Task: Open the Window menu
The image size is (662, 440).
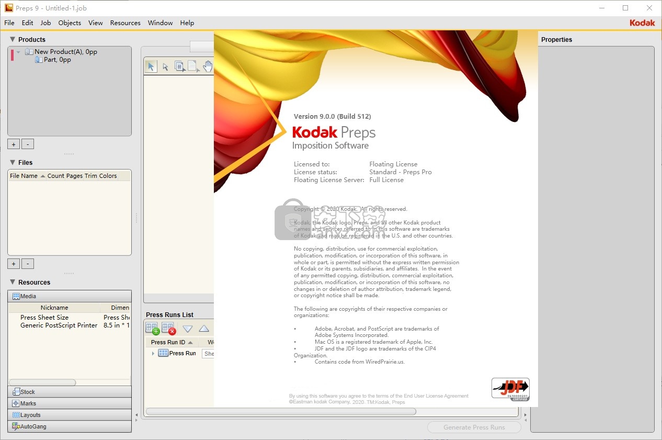Action: [x=161, y=22]
